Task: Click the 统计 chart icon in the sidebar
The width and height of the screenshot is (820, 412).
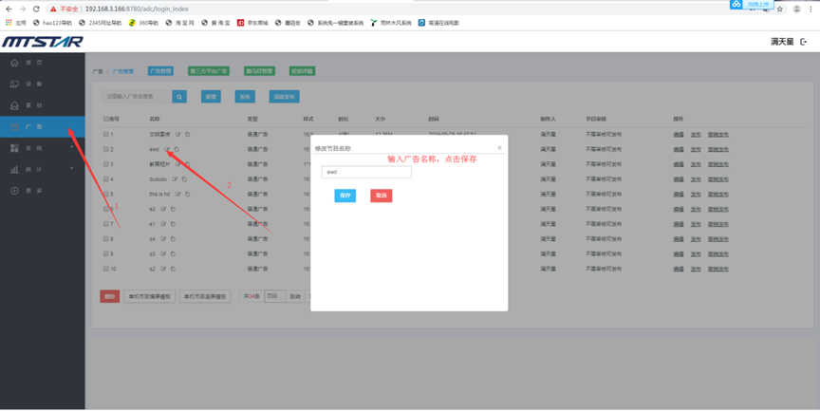Action: coord(14,170)
